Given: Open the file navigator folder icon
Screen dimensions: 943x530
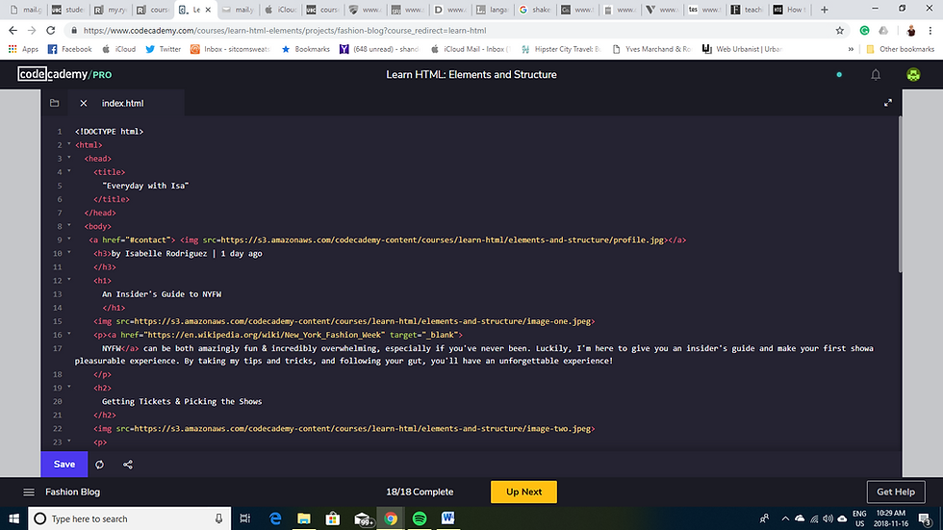Looking at the screenshot, I should 55,103.
